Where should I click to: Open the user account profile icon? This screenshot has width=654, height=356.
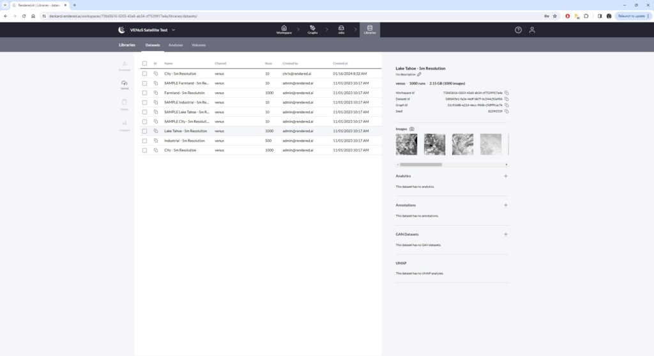[532, 30]
